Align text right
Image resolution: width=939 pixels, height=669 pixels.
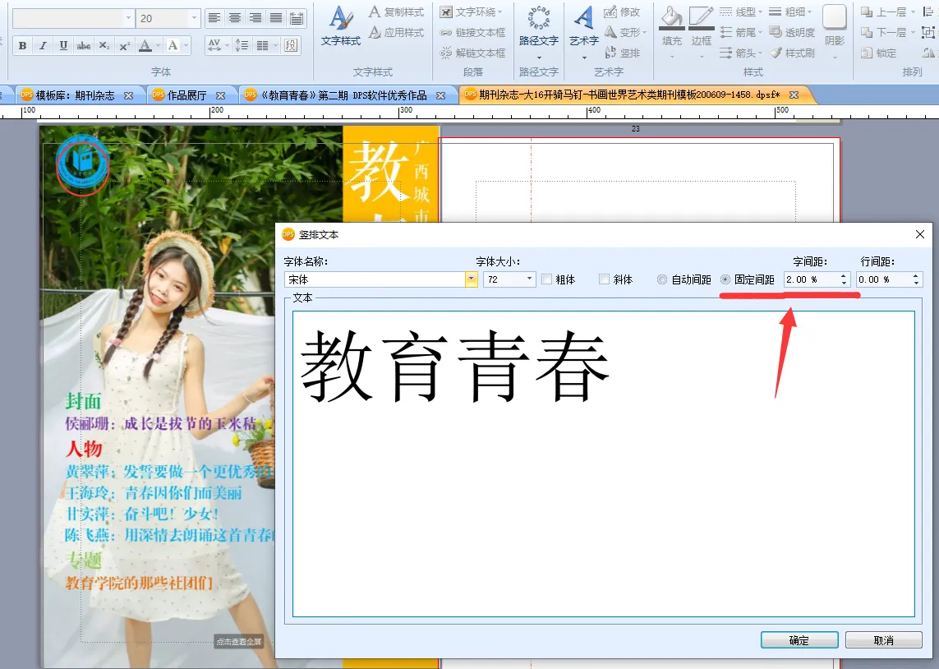[255, 18]
